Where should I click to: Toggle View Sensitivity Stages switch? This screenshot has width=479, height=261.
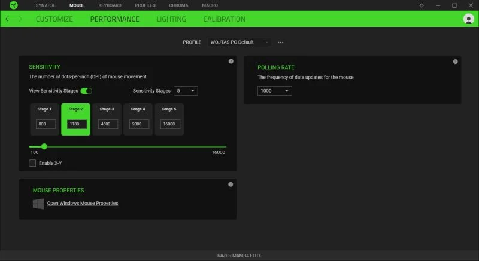pos(86,91)
